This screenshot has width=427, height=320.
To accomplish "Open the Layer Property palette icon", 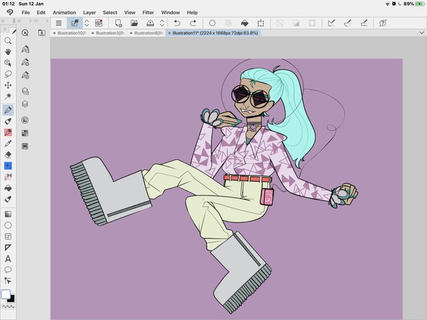I will (x=25, y=91).
